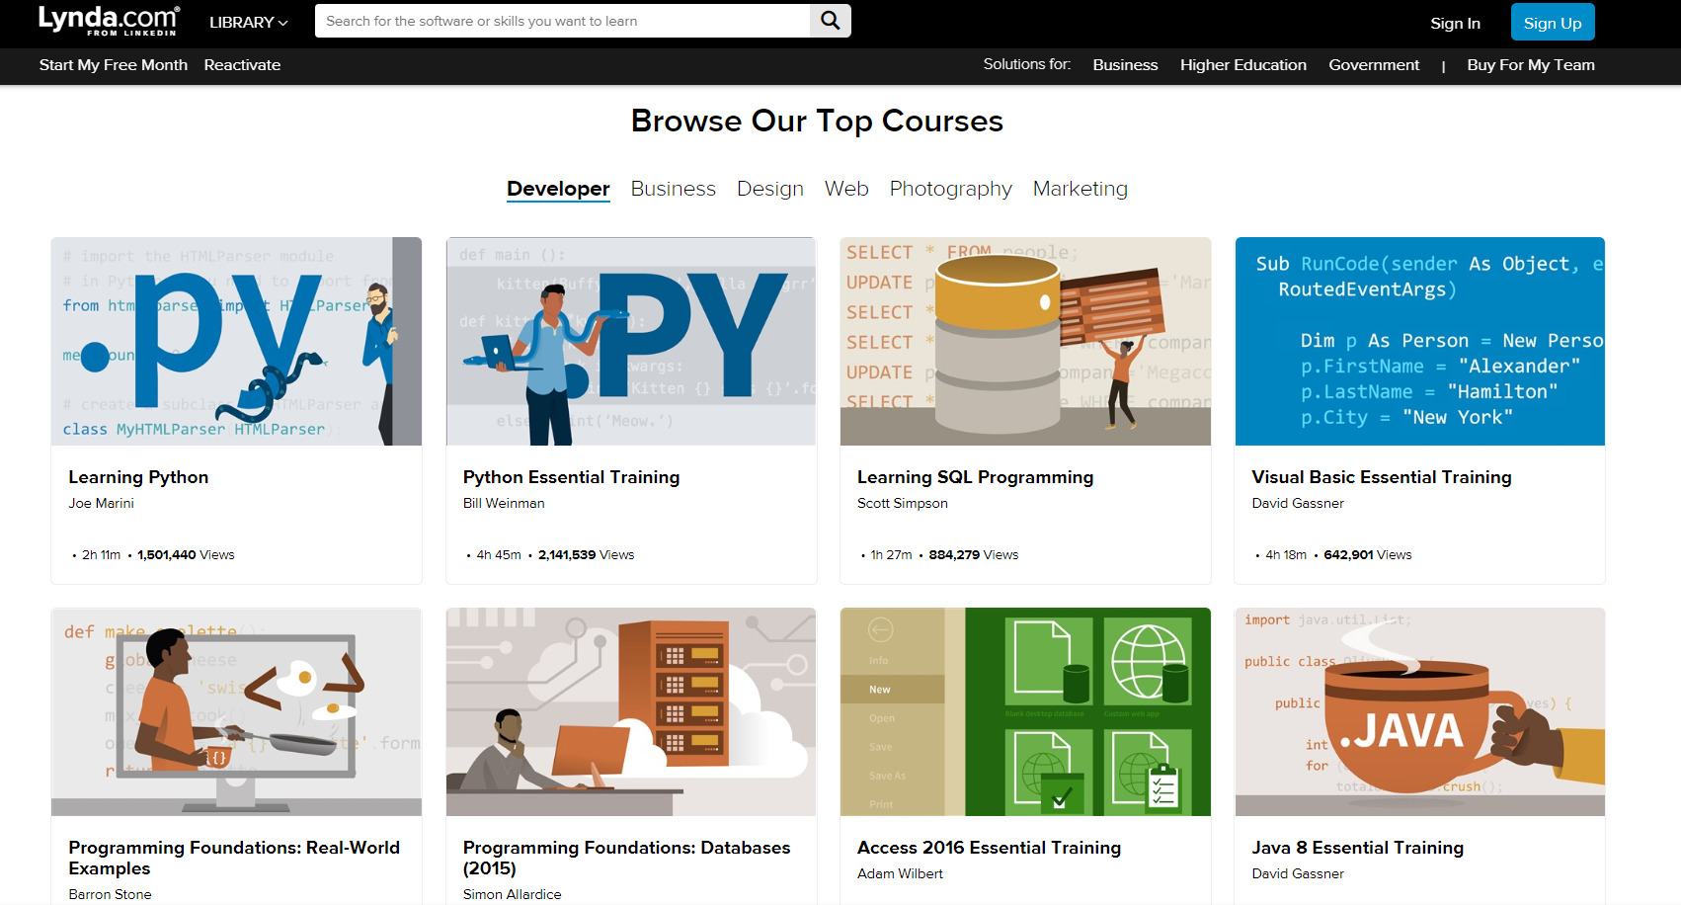
Task: Click author name Bill Weinman
Action: click(504, 504)
